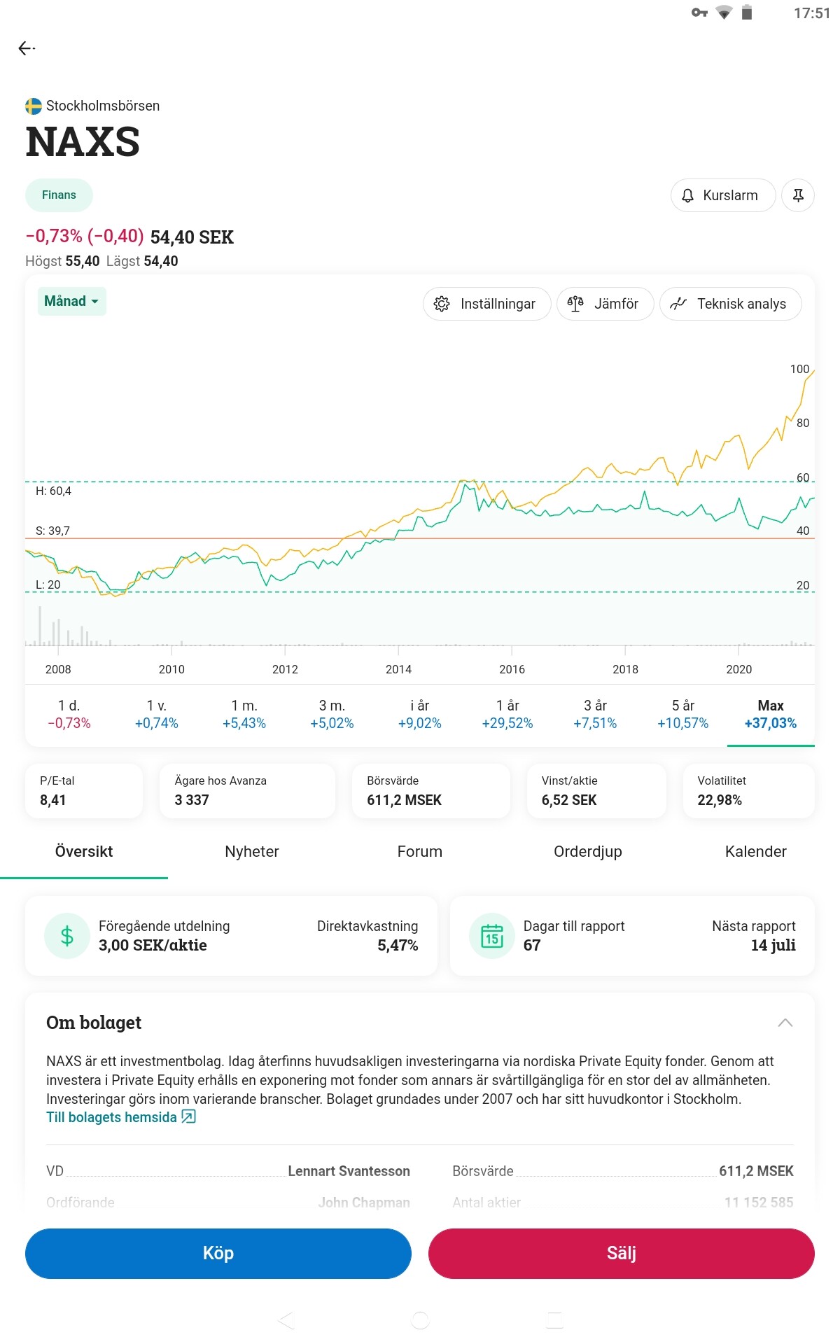
Task: Tap the dollar dividend icon
Action: tap(67, 936)
